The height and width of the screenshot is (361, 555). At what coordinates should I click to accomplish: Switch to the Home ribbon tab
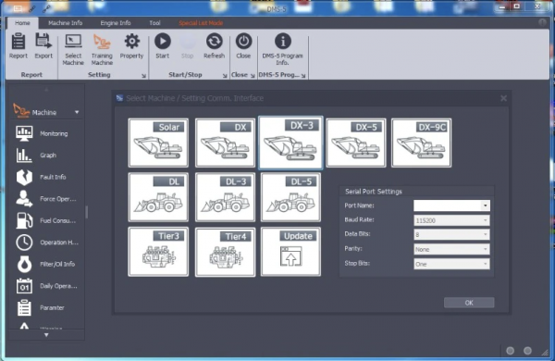[x=22, y=23]
